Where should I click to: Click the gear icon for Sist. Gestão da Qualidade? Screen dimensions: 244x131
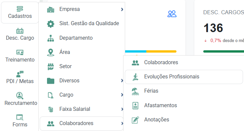pyautogui.click(x=51, y=24)
